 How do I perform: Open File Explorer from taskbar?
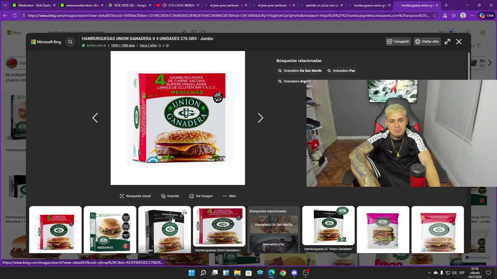(237, 273)
